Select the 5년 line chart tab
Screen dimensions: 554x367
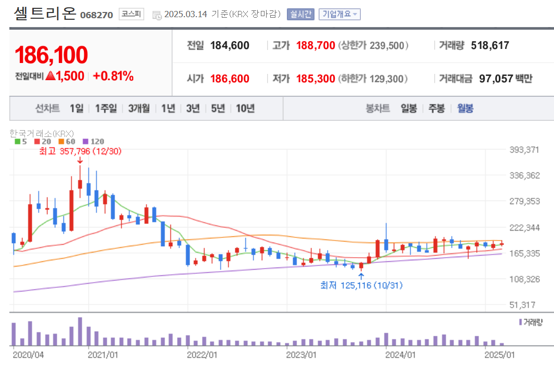[x=218, y=108]
